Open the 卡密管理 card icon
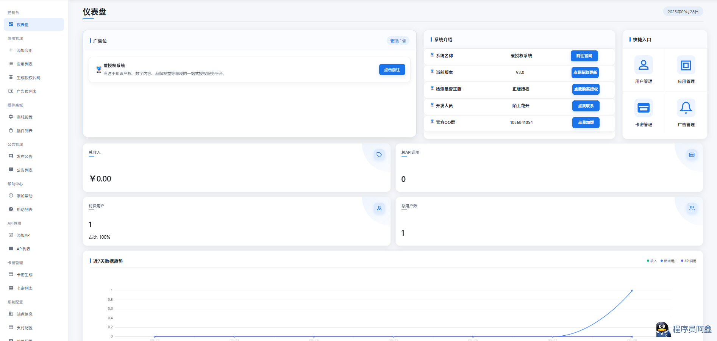717x341 pixels. (643, 108)
